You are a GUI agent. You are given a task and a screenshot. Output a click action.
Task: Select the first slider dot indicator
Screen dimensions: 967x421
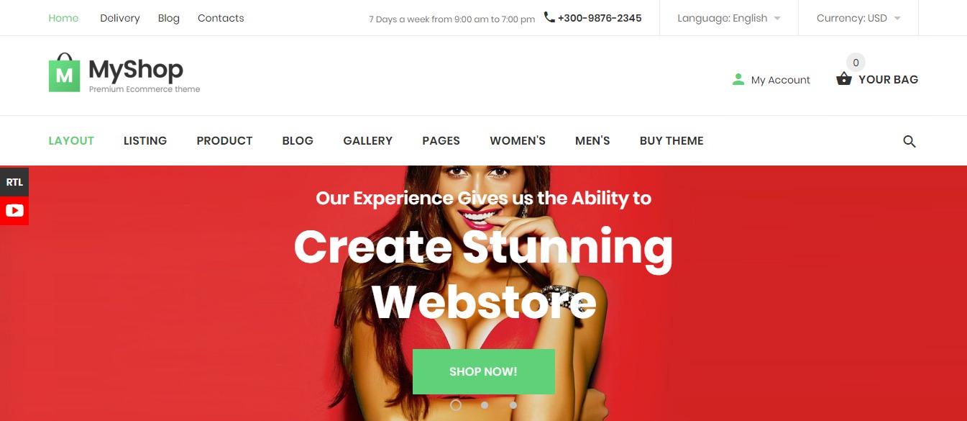coord(456,405)
